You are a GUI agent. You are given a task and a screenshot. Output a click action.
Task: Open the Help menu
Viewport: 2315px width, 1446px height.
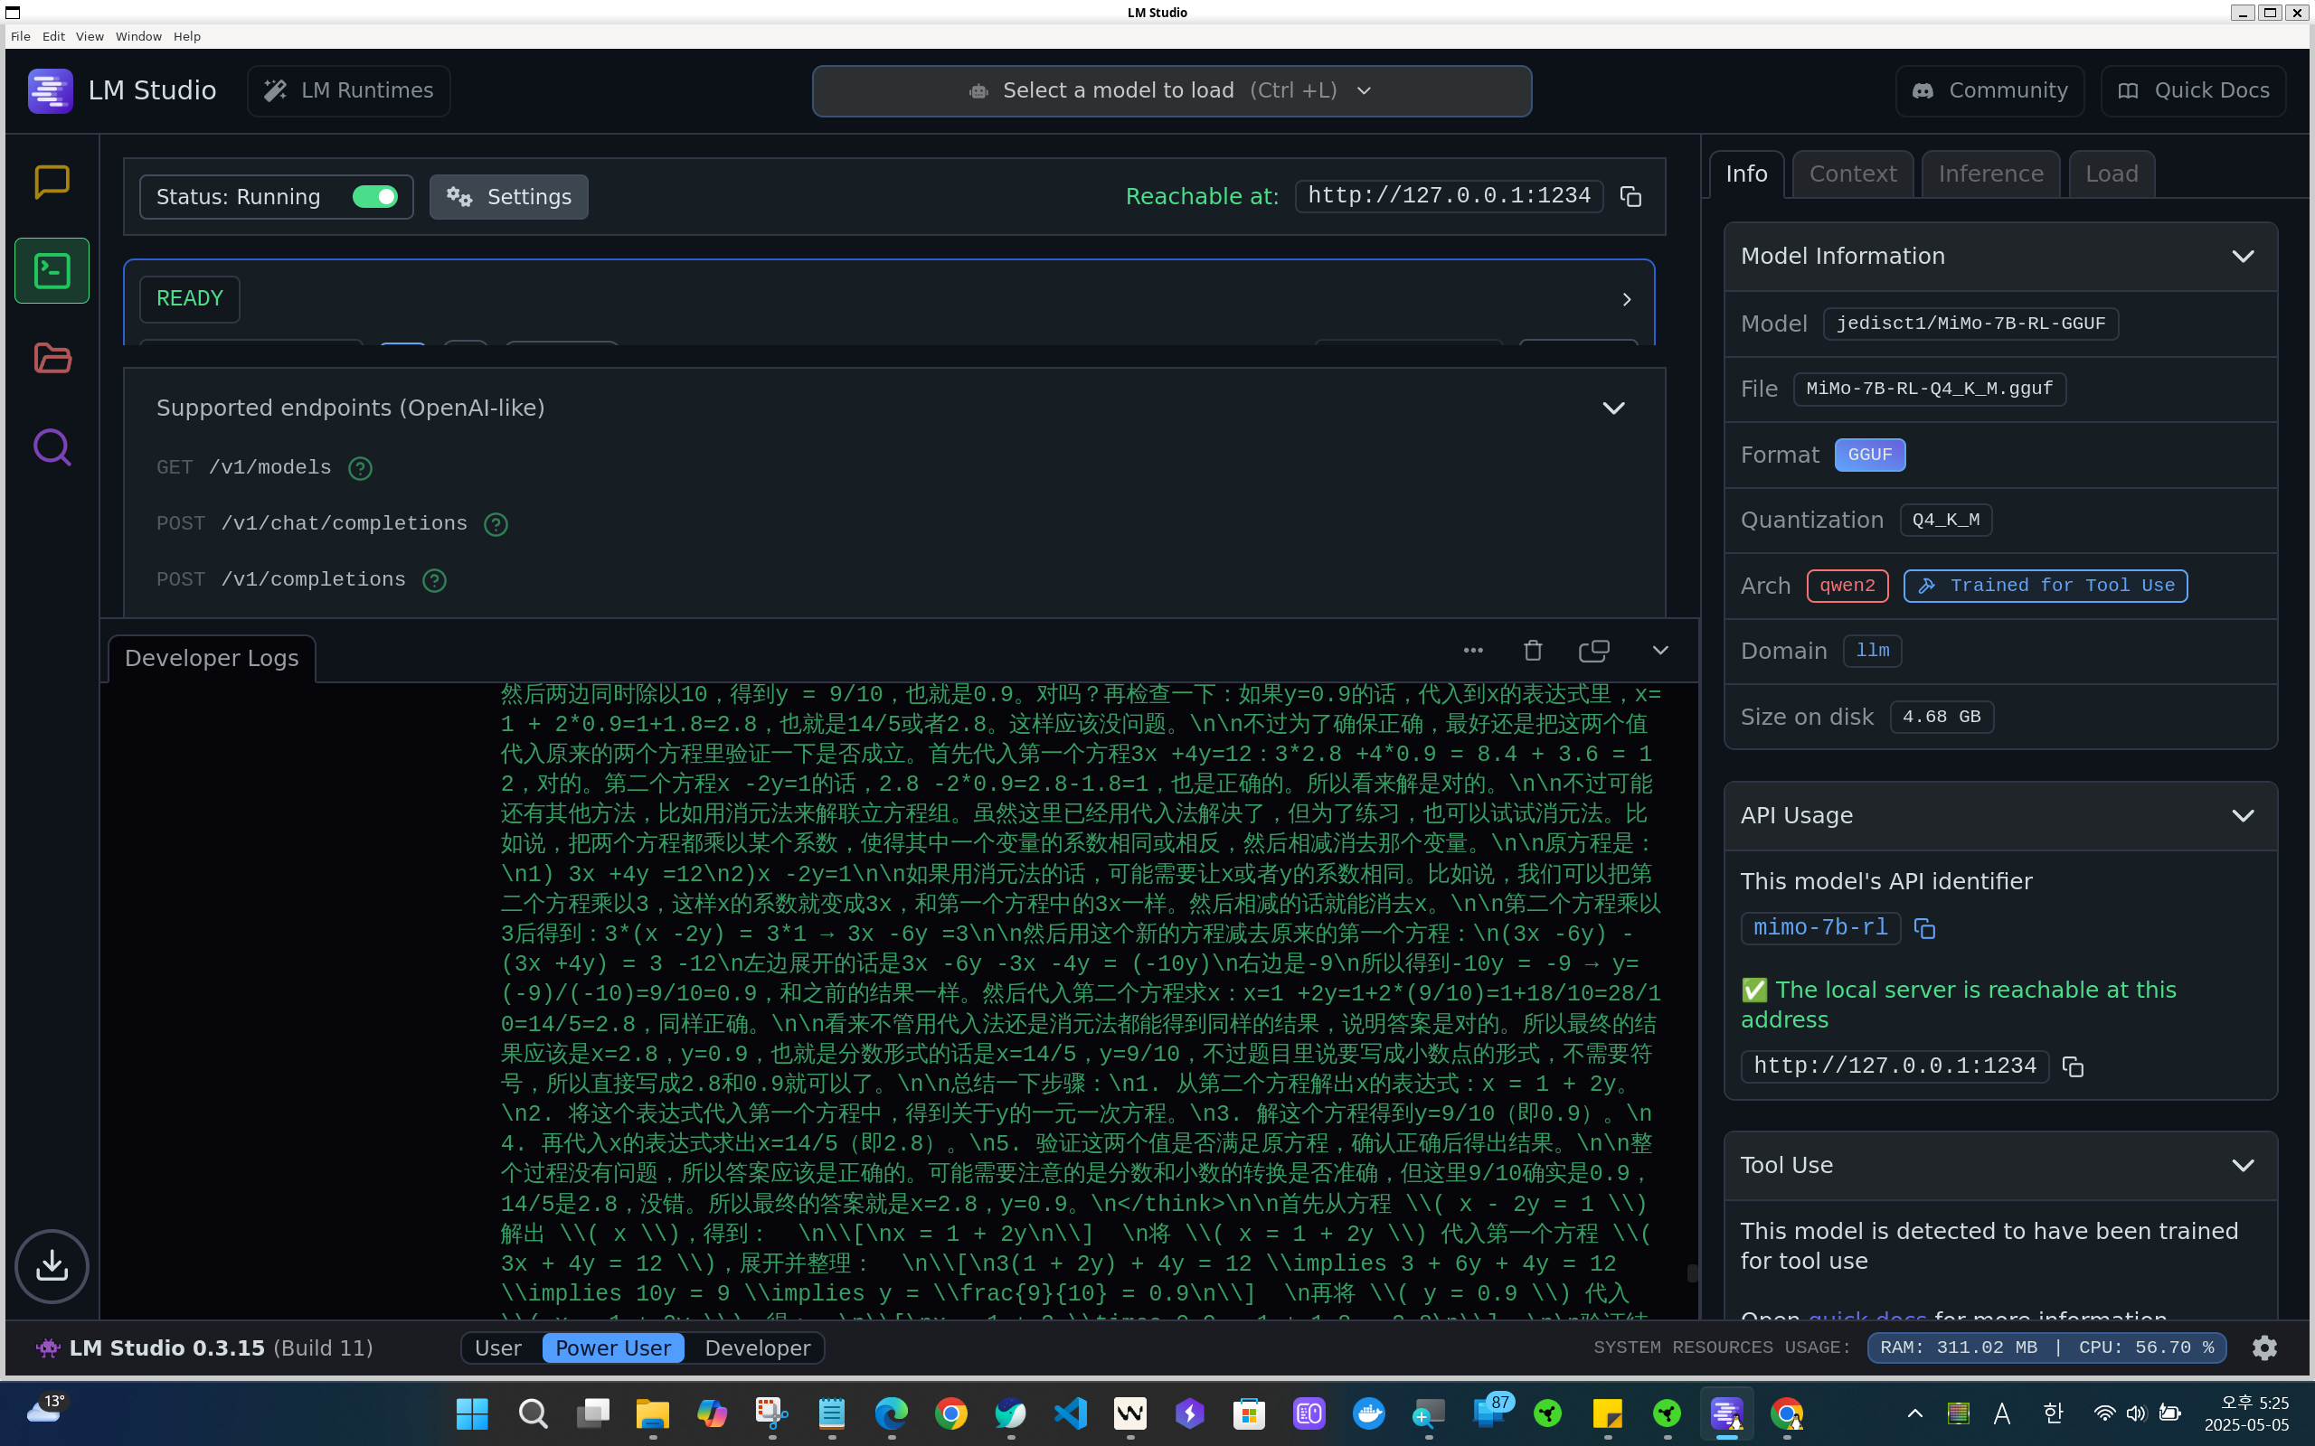[187, 36]
